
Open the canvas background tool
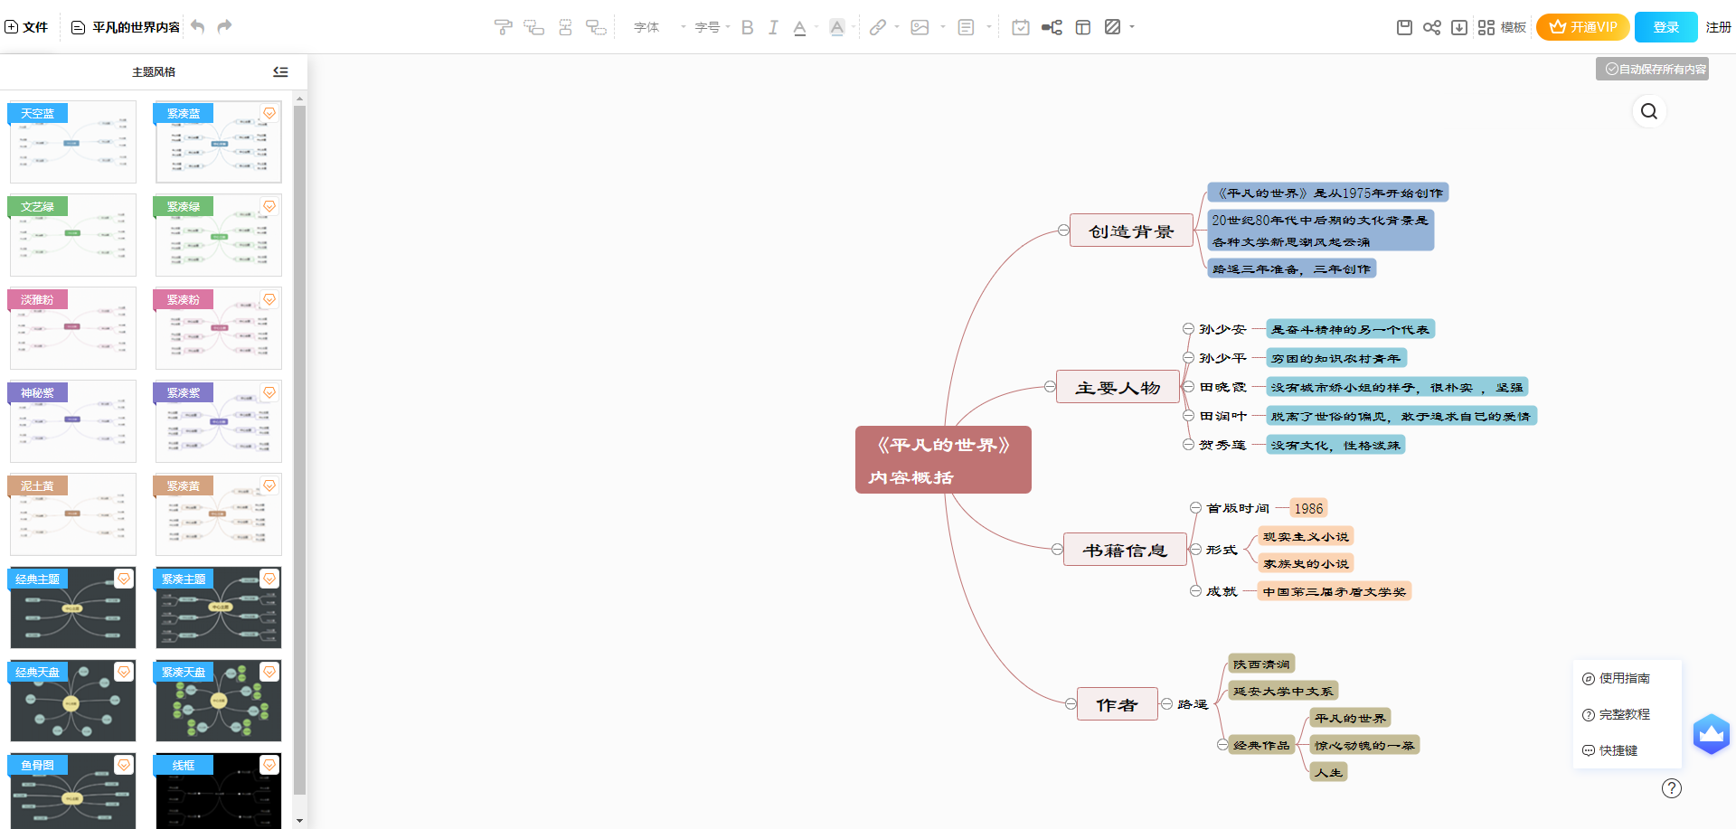coord(1113,27)
